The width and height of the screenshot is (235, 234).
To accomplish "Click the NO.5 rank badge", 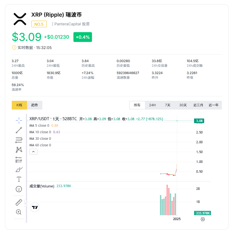I will [x=39, y=24].
